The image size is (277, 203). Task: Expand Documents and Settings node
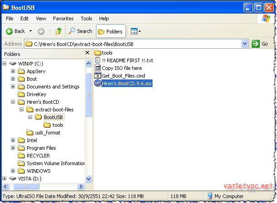point(13,87)
